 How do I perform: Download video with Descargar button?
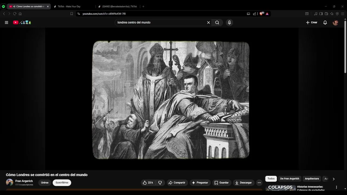point(243,183)
